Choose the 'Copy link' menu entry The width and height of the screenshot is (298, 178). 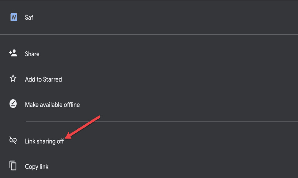pyautogui.click(x=149, y=166)
